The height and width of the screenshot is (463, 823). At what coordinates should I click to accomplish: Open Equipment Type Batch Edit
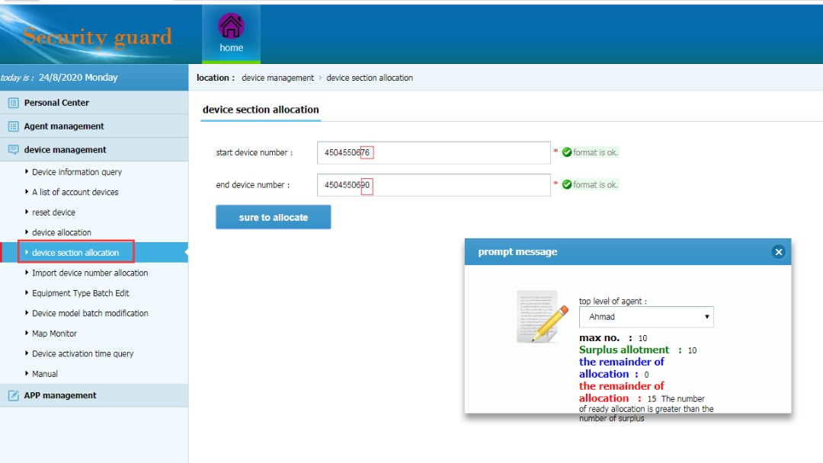click(80, 293)
